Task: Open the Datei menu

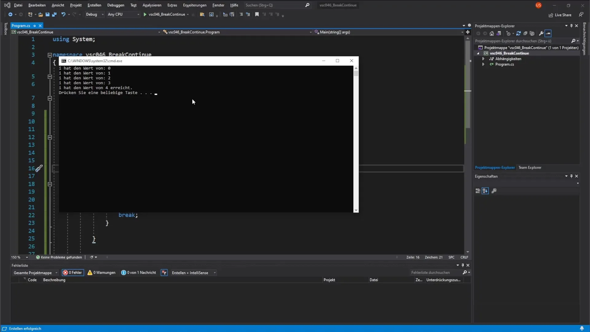Action: pos(18,5)
